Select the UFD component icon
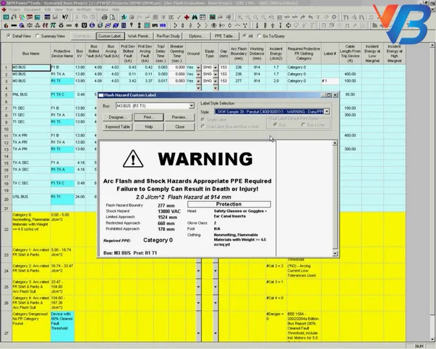 tap(163, 26)
